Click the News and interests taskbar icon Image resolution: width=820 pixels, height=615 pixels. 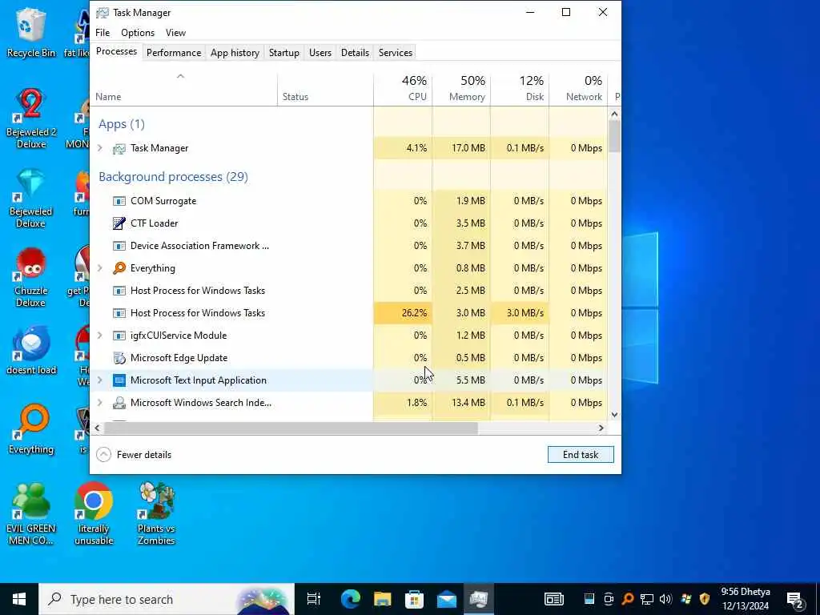tap(554, 599)
